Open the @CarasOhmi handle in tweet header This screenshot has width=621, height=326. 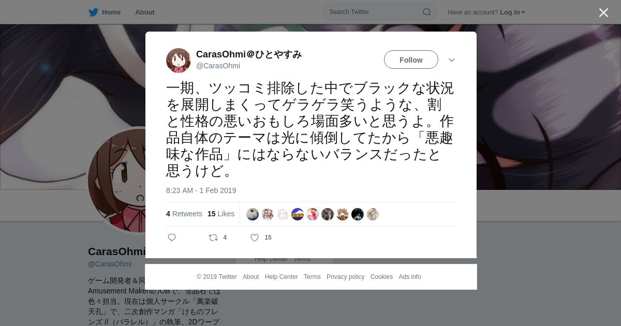click(x=218, y=66)
